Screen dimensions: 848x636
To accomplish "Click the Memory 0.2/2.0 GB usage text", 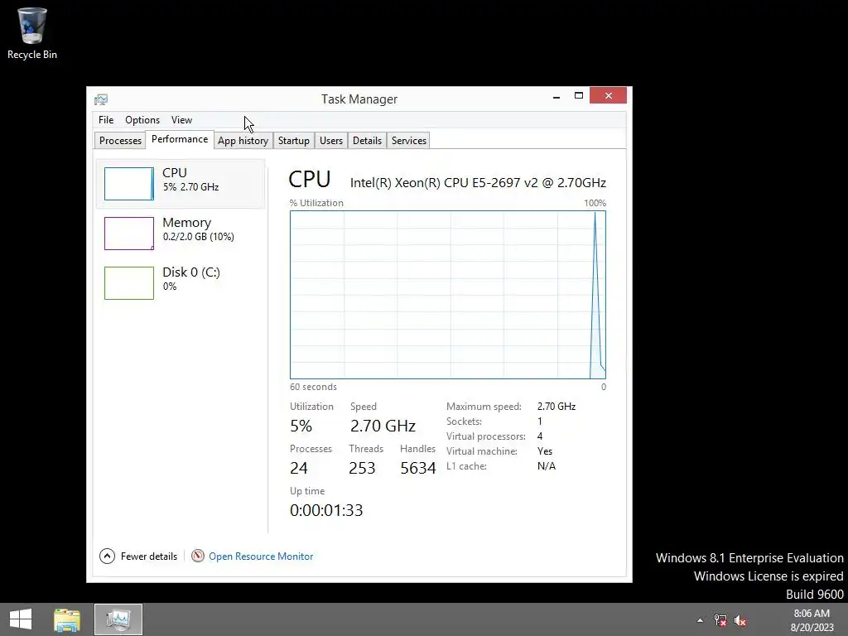I will click(x=198, y=237).
